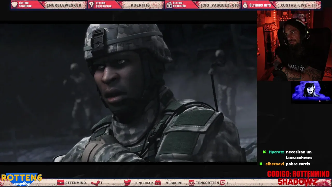Click the main gameplay video showing the soldier

coord(128,93)
